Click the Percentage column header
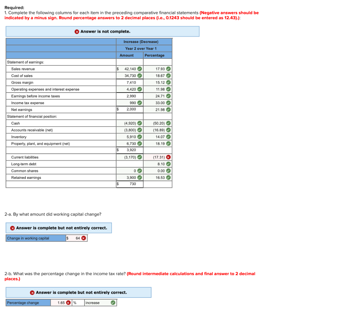 coord(155,55)
